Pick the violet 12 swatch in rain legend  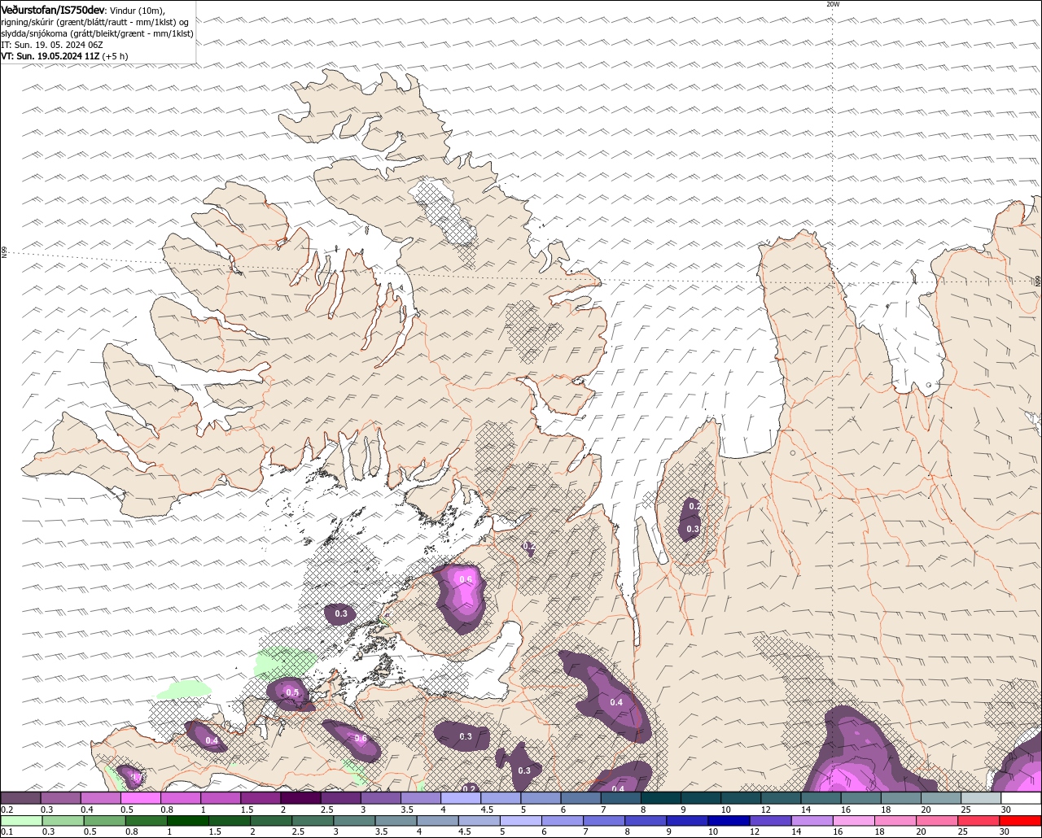pyautogui.click(x=772, y=820)
